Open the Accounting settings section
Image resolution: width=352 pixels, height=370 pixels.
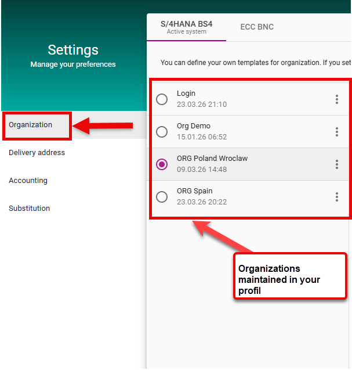[x=28, y=181]
